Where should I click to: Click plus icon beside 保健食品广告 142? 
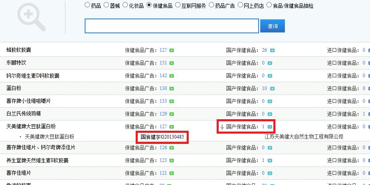pos(171,76)
